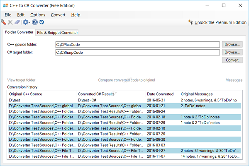This screenshot has height=166, width=249.
Task: Sort by Converted C# Results column header
Action: tap(111, 94)
